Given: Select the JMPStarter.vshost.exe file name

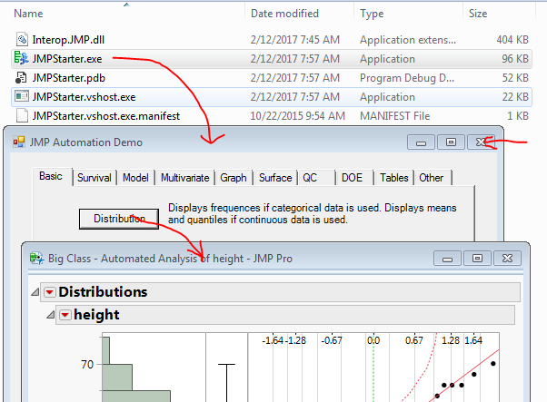Looking at the screenshot, I should click(85, 97).
